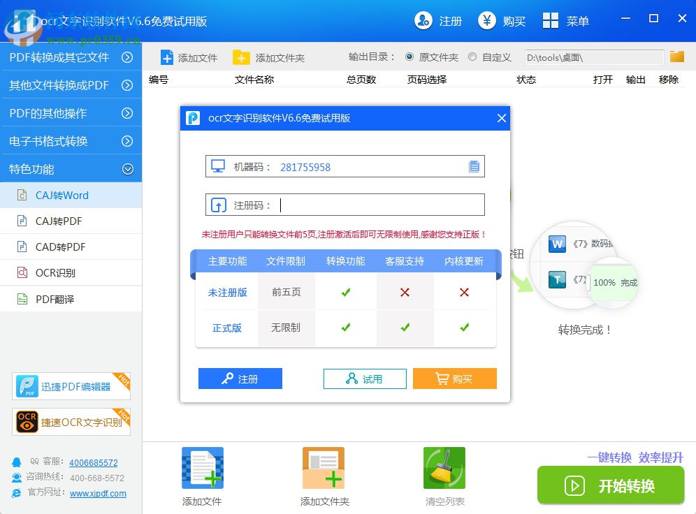Open the QQ number 4006685572 link

pyautogui.click(x=93, y=462)
